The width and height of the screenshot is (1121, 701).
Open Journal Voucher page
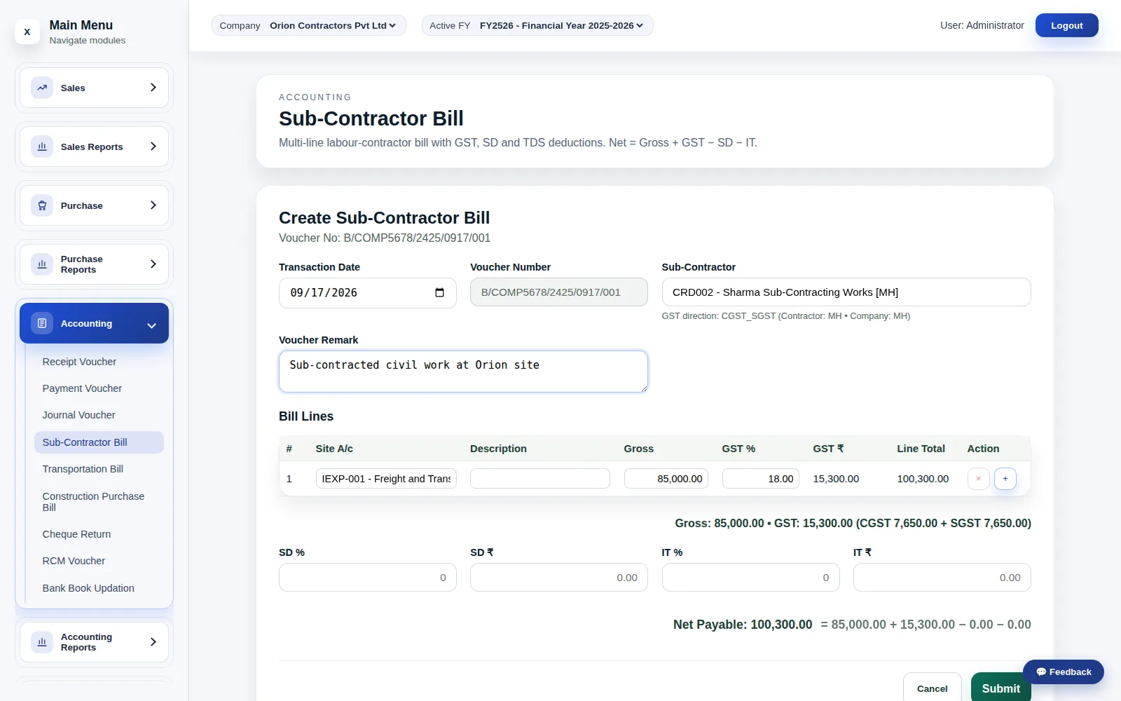tap(99, 415)
